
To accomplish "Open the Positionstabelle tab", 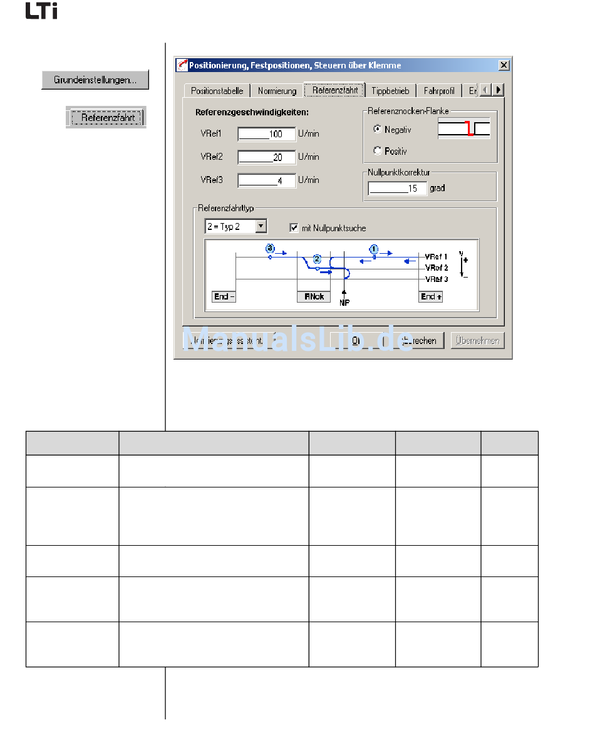I will (217, 91).
